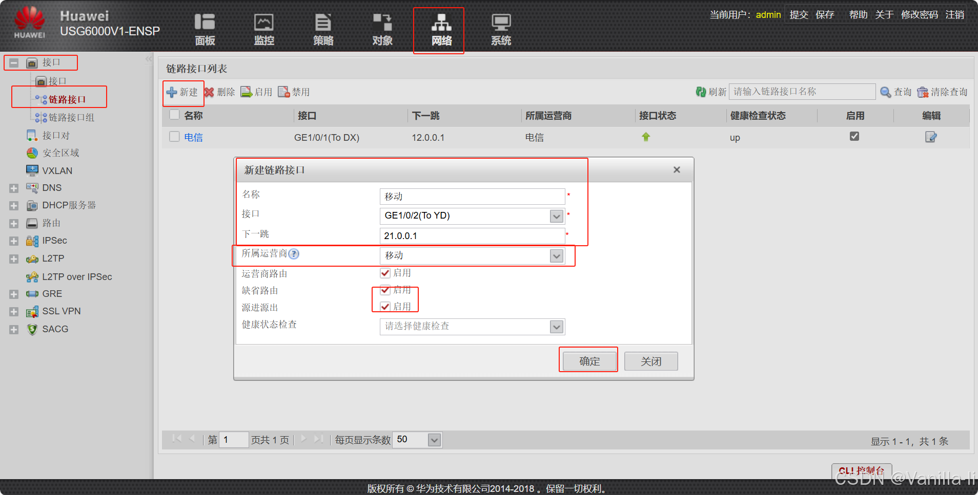Image resolution: width=978 pixels, height=495 pixels.
Task: Click the edit icon for 电信 row
Action: point(931,137)
